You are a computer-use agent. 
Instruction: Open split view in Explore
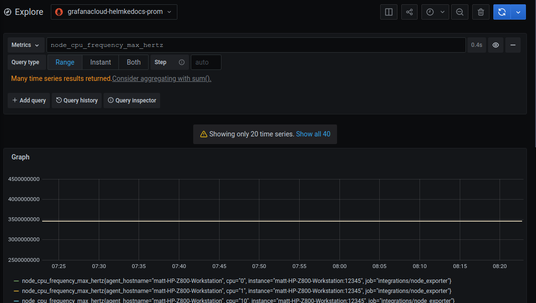(x=388, y=11)
